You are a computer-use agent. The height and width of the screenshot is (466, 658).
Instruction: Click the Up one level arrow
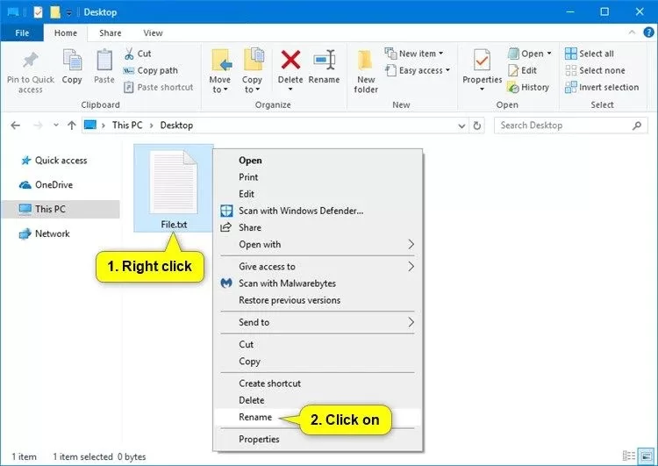click(x=72, y=125)
